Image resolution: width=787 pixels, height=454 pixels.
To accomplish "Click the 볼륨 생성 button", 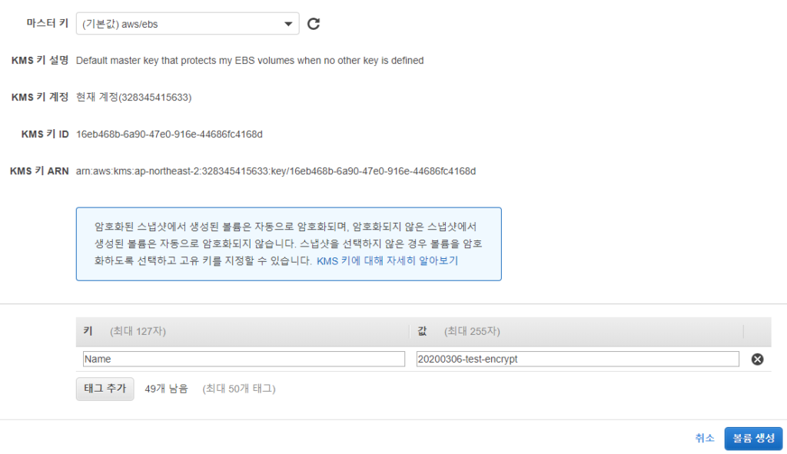I will point(753,438).
